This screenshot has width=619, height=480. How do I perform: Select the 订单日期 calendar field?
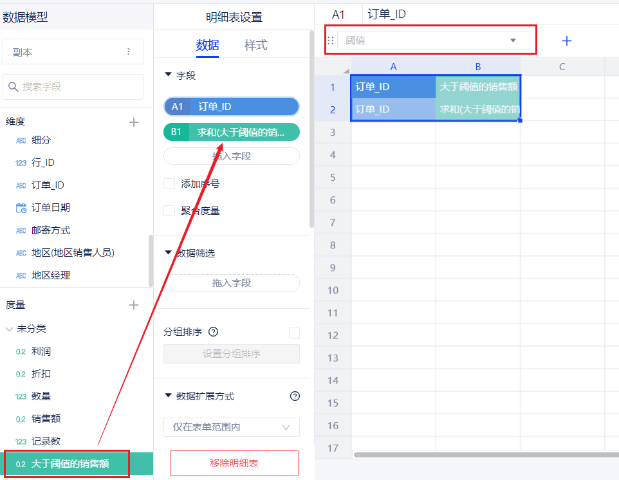point(50,207)
